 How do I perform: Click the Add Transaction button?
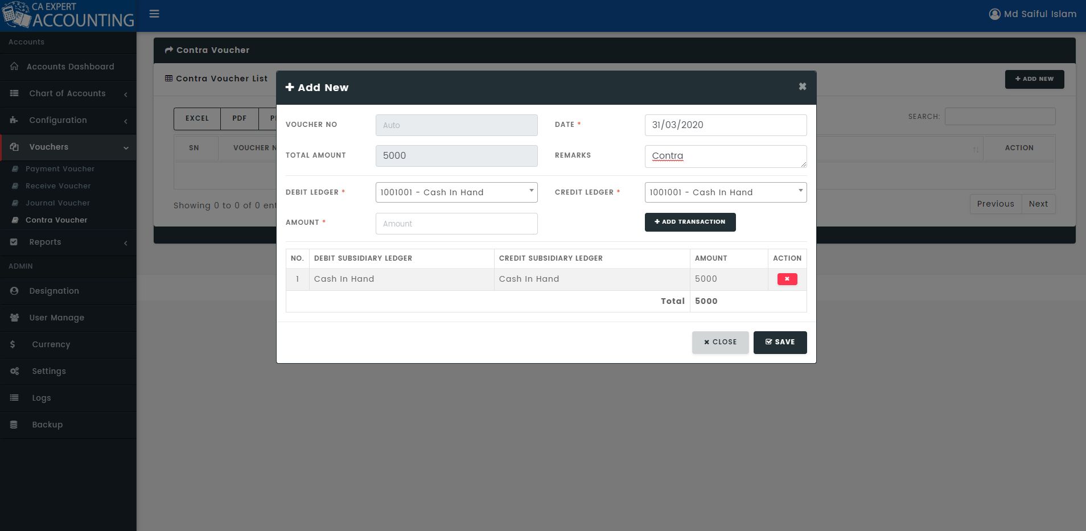click(x=690, y=222)
